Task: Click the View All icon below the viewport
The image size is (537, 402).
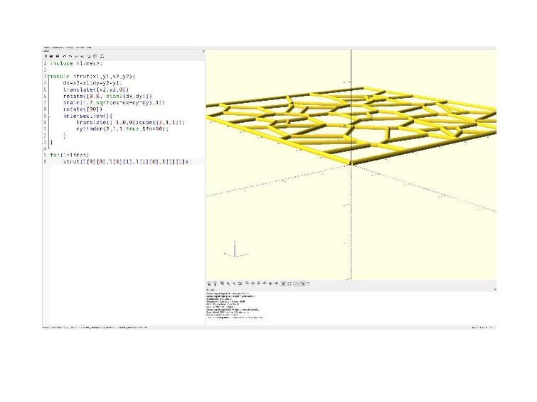Action: [x=223, y=283]
